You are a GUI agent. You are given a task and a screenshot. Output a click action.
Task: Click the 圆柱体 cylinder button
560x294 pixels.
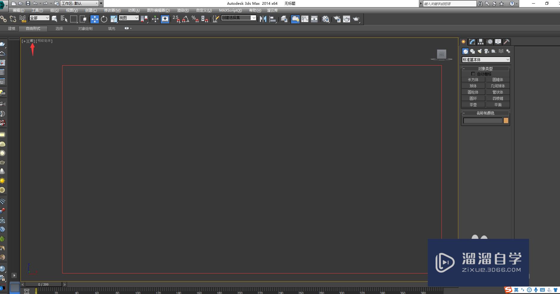pyautogui.click(x=473, y=92)
